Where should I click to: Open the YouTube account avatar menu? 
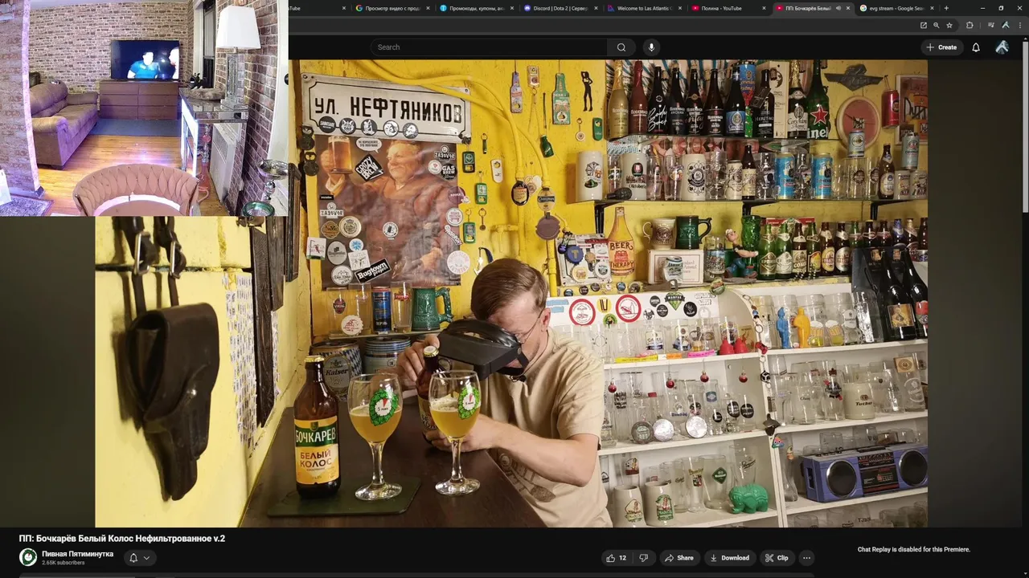tap(1002, 47)
